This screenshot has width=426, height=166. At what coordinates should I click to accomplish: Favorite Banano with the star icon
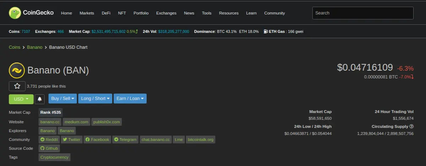click(x=17, y=86)
